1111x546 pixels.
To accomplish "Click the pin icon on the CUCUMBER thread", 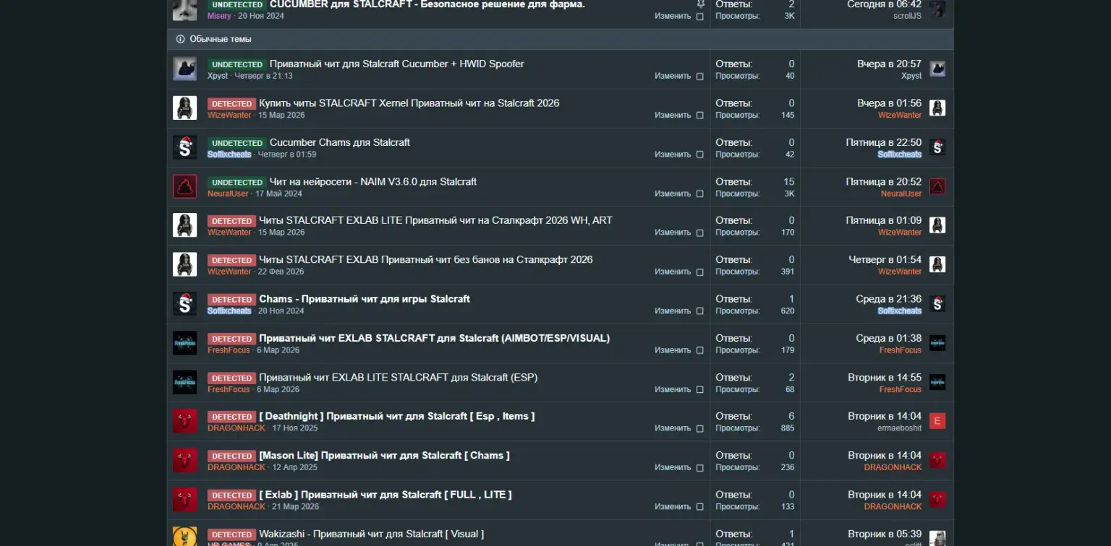I will (x=700, y=4).
